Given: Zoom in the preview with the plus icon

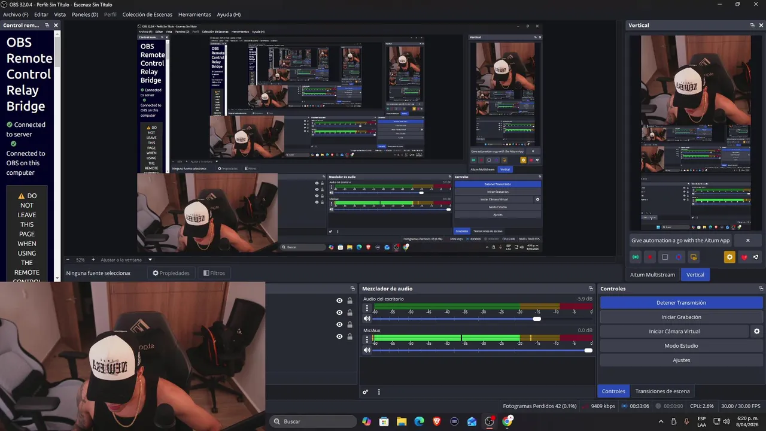Looking at the screenshot, I should click(93, 260).
